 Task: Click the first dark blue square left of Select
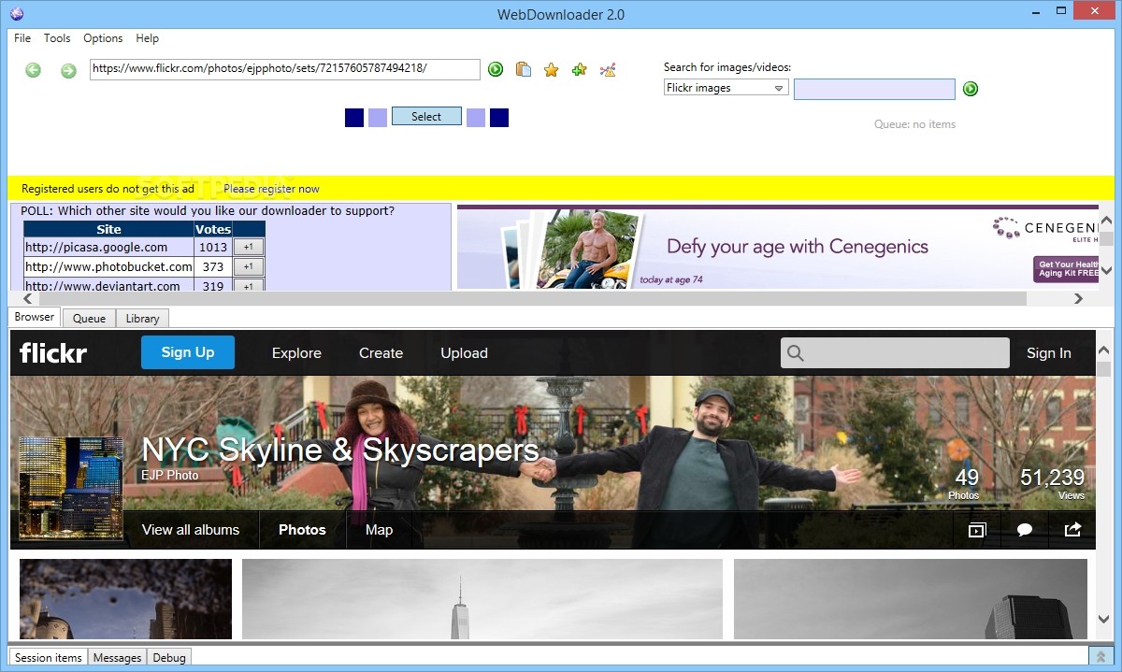354,118
